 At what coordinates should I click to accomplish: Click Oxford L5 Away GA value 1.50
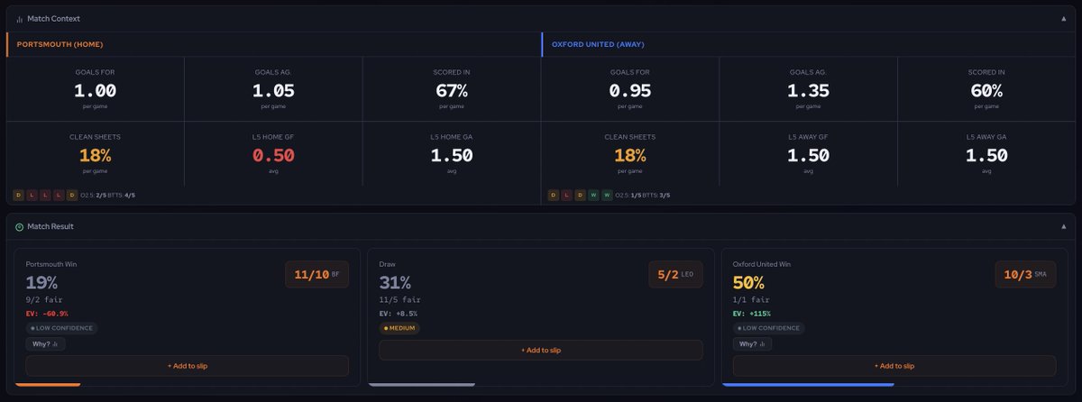[986, 154]
